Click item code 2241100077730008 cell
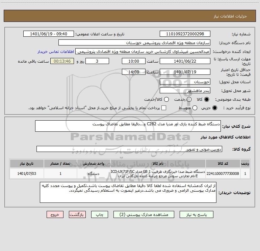The width and height of the screenshot is (260, 251). pos(223,174)
